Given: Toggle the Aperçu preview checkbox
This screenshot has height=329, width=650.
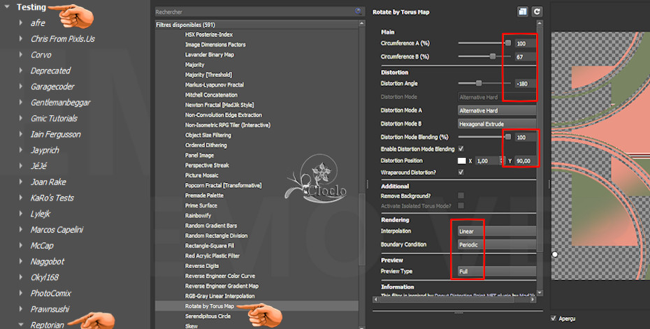Looking at the screenshot, I should tap(554, 319).
